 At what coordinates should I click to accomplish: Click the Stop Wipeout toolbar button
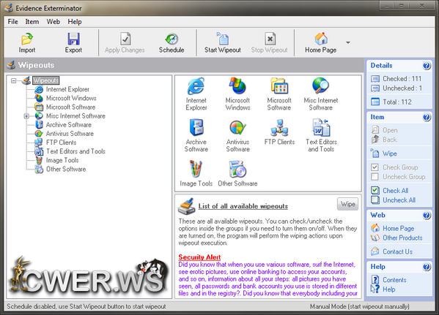pos(269,42)
